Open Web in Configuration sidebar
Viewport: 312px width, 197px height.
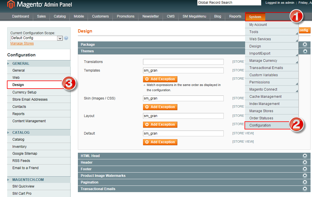pos(39,78)
